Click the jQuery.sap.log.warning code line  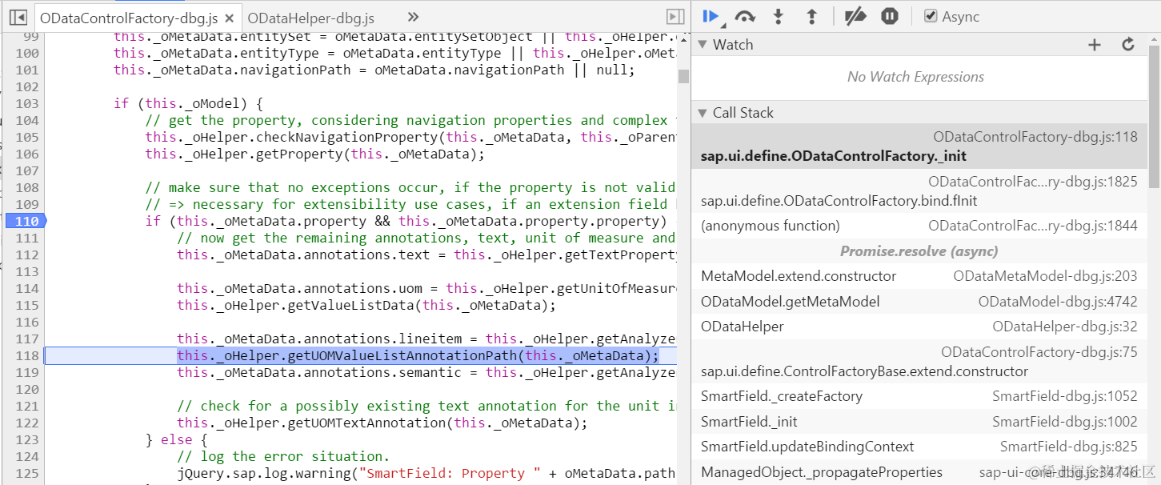[426, 473]
